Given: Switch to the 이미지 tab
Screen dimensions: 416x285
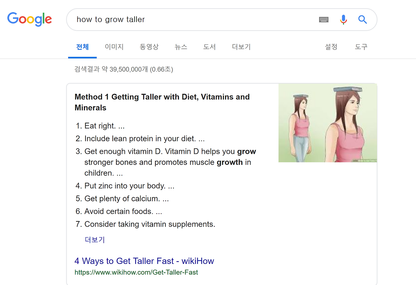Looking at the screenshot, I should pyautogui.click(x=114, y=47).
